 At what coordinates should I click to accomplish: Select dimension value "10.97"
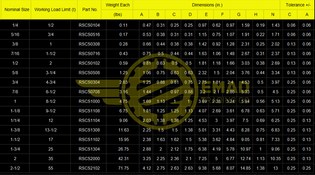(x=246, y=149)
